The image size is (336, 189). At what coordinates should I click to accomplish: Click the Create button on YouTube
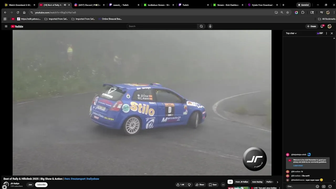point(312,26)
